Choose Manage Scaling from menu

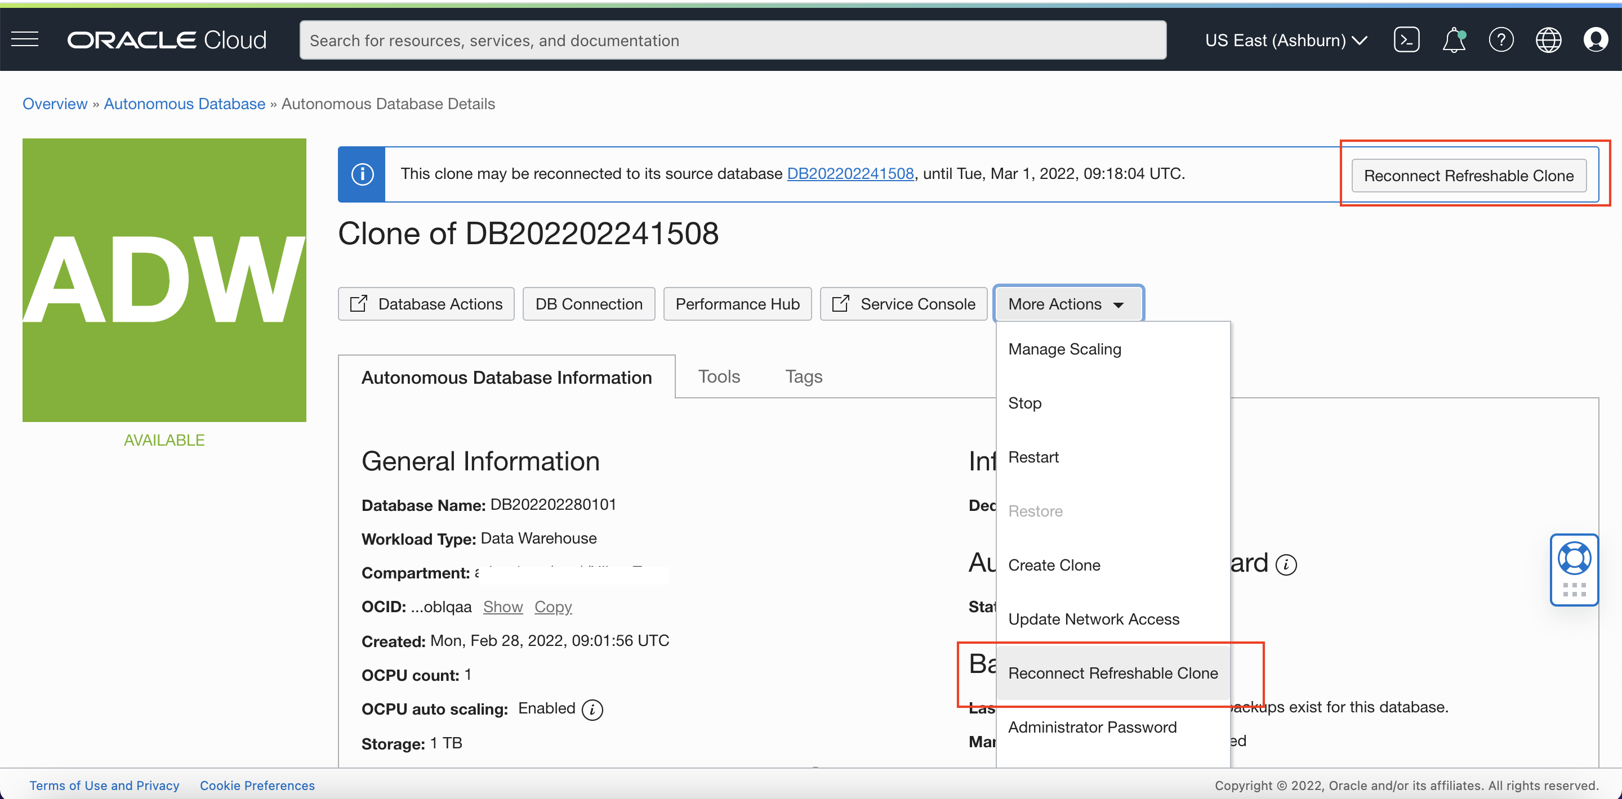(1064, 349)
